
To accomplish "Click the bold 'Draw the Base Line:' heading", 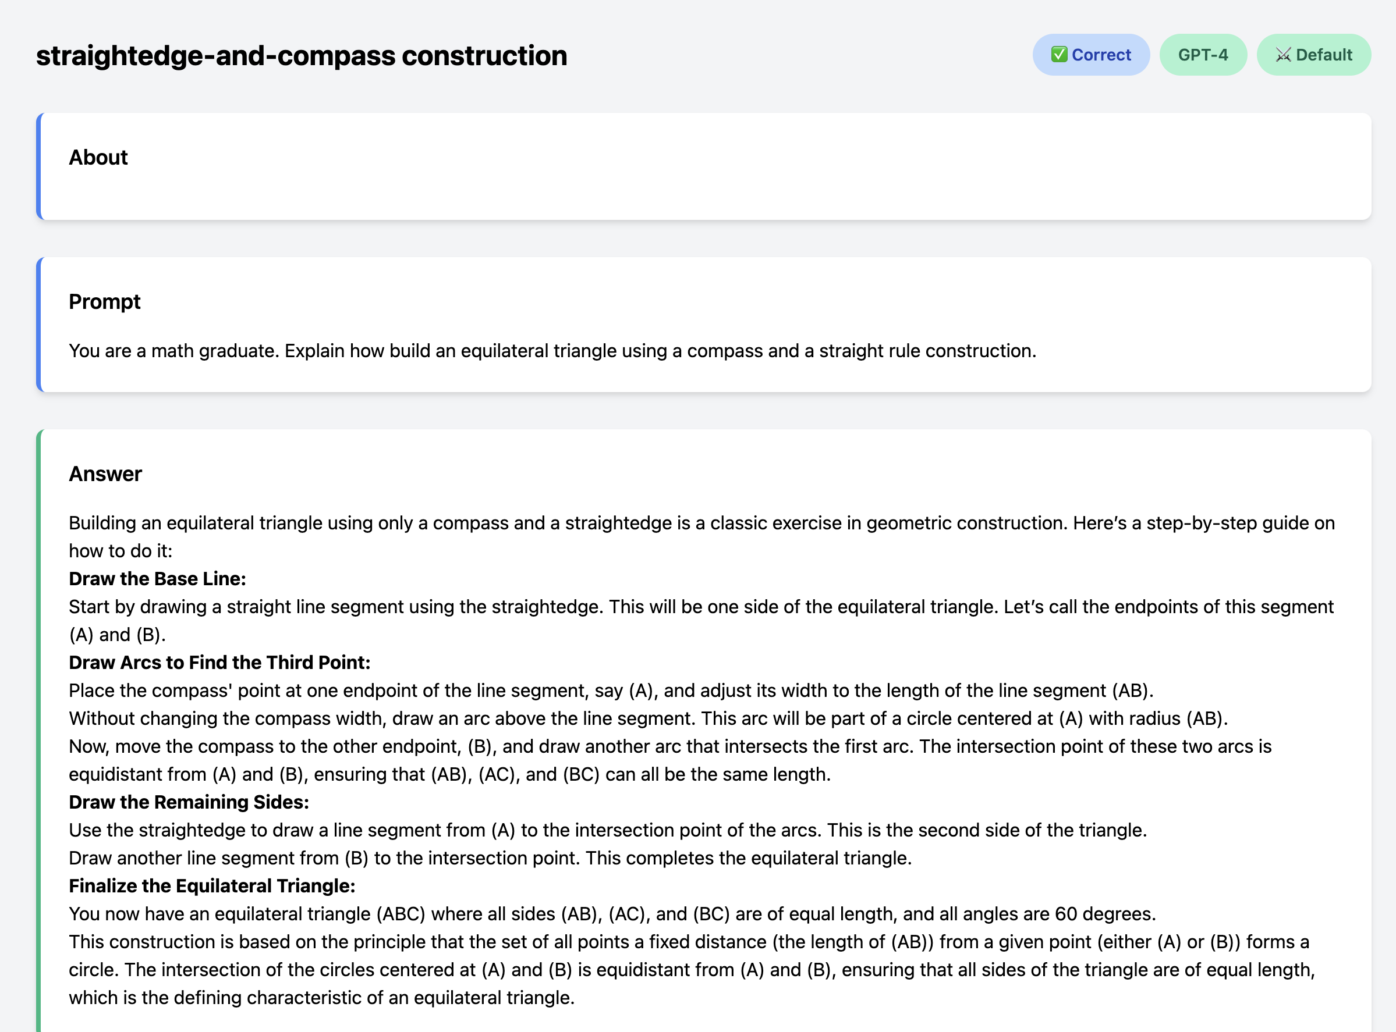I will (x=158, y=579).
